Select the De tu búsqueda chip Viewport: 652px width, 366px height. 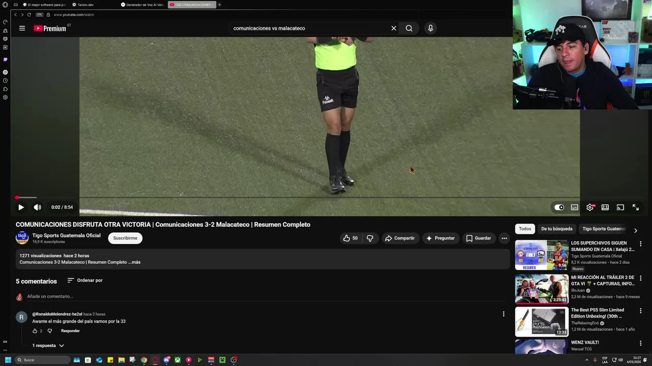pos(557,229)
